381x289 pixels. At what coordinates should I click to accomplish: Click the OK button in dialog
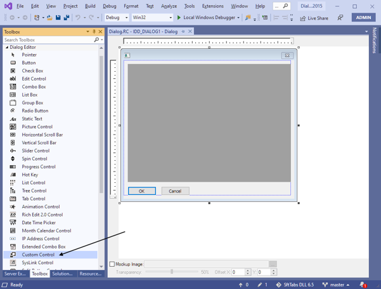pos(142,191)
